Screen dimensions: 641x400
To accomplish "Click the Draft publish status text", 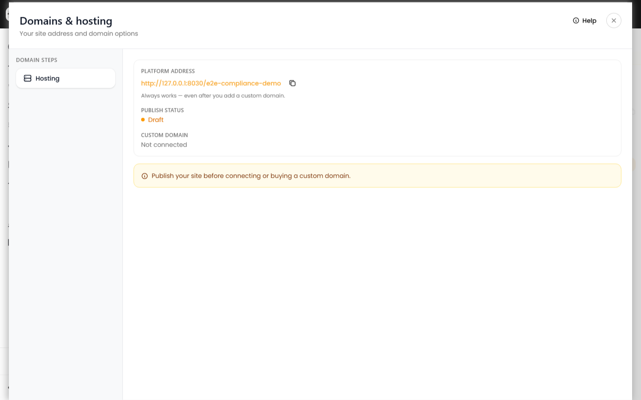I will [156, 120].
